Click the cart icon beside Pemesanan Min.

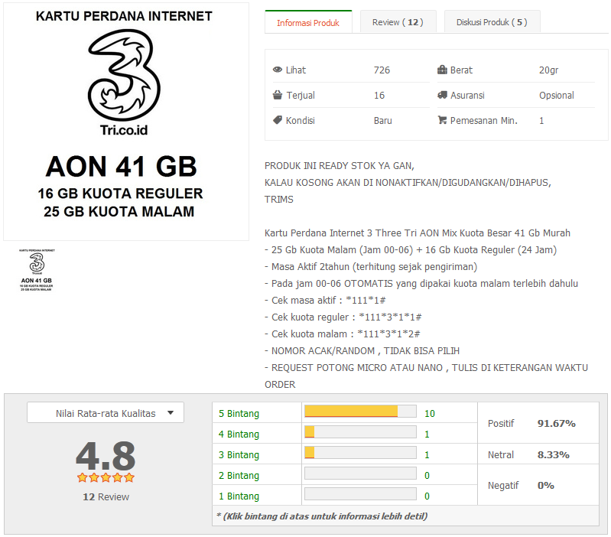[442, 120]
